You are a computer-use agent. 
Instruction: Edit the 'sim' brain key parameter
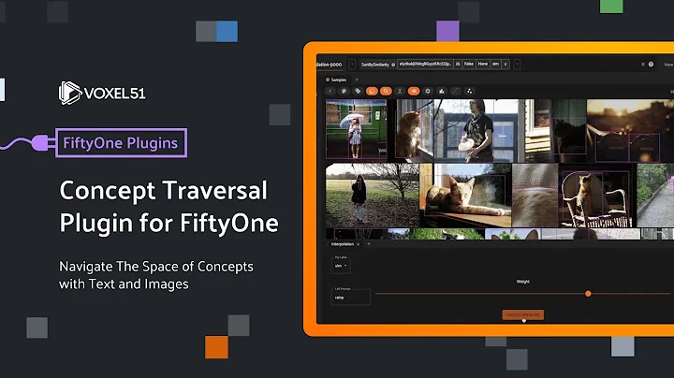(495, 64)
